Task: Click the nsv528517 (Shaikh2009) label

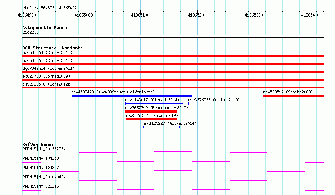Action: tap(288, 92)
